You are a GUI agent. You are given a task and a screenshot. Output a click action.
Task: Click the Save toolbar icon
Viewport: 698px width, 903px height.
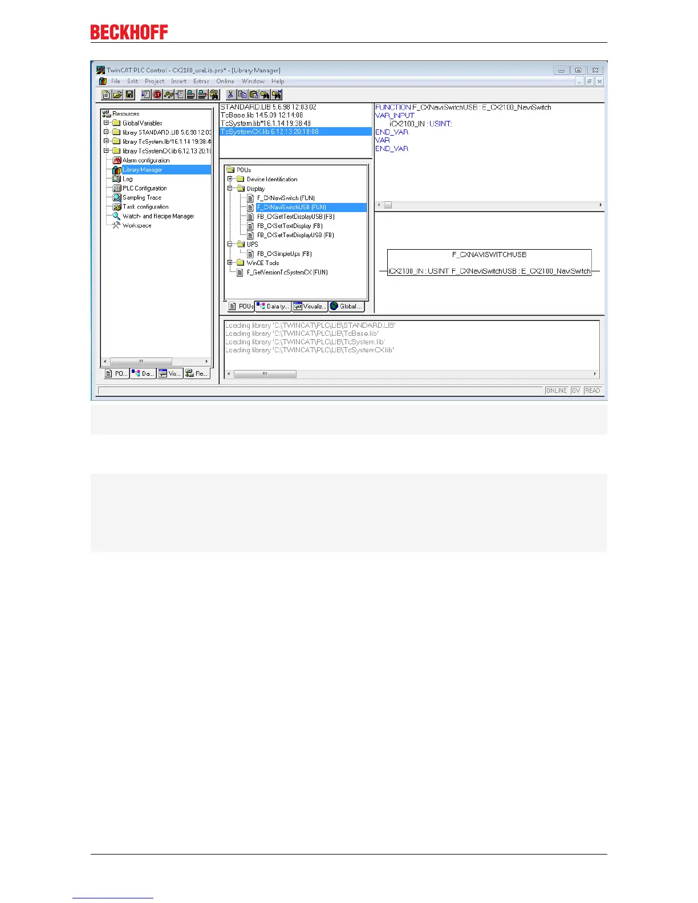[x=129, y=95]
